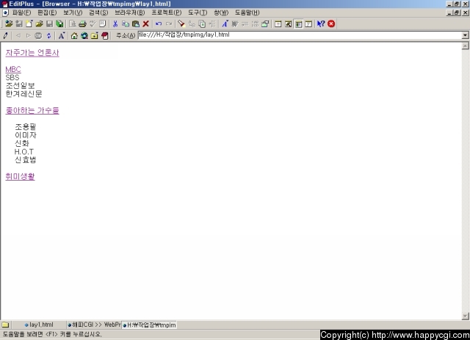This screenshot has width=470, height=340.
Task: Open the 편집(E) menu
Action: coord(47,12)
